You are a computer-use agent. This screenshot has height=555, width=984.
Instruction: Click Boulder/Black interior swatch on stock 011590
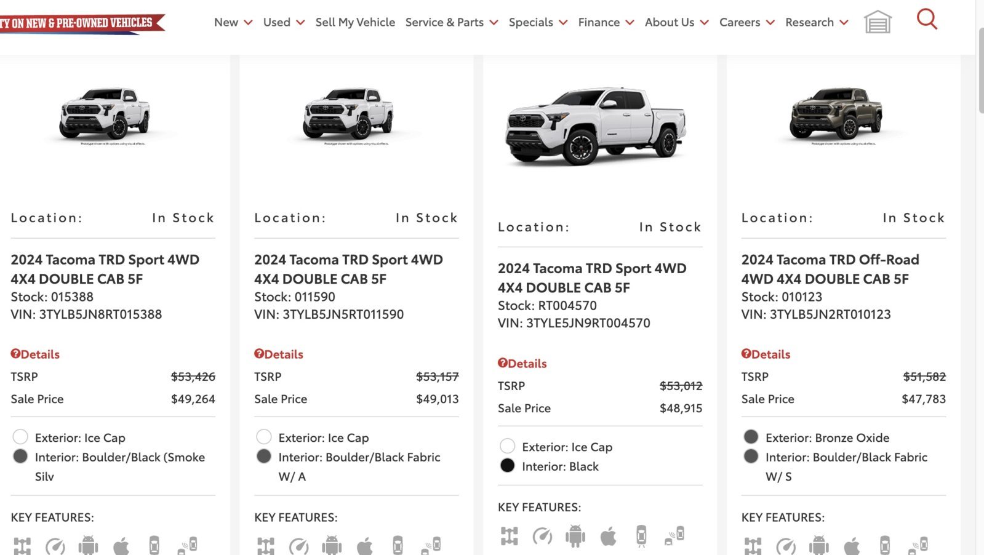[264, 456]
